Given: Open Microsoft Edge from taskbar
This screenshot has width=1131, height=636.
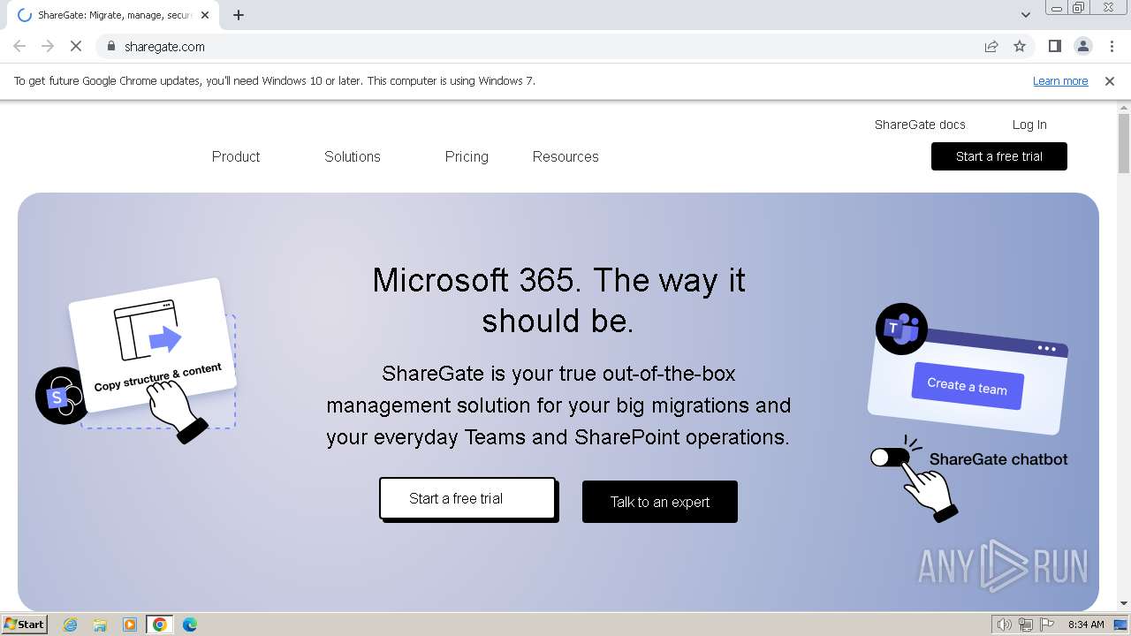Looking at the screenshot, I should click(190, 625).
